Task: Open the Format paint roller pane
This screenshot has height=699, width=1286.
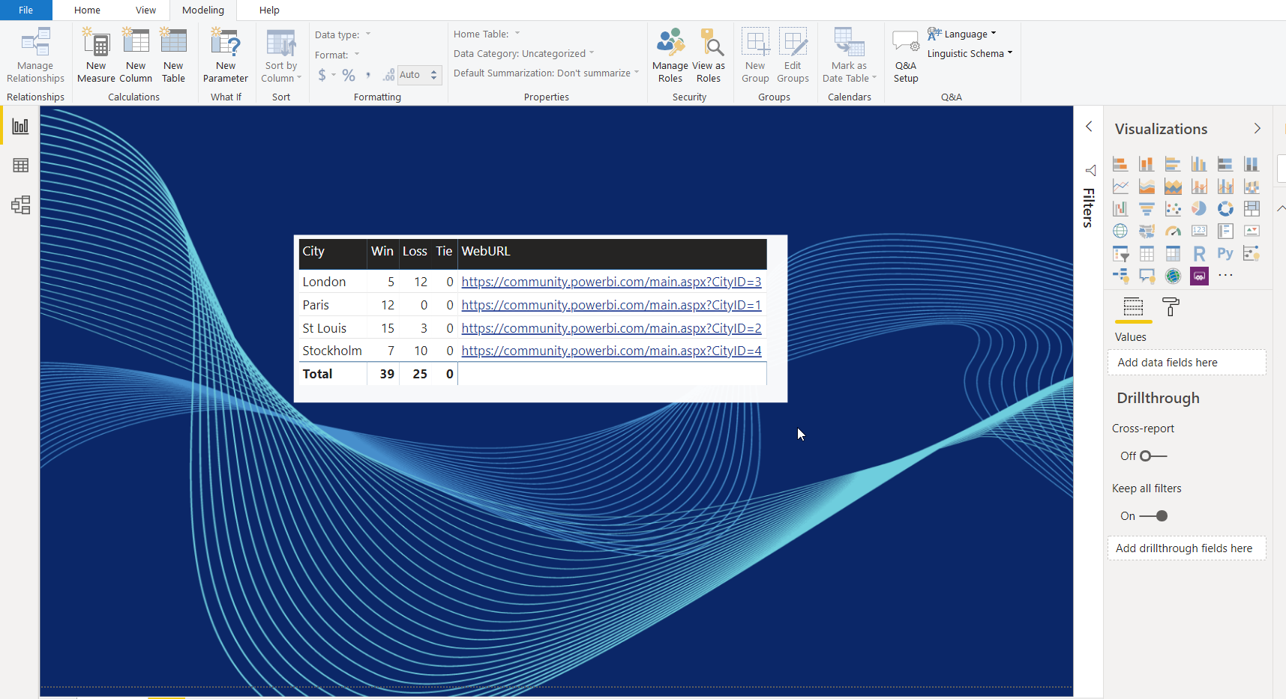Action: [x=1170, y=307]
